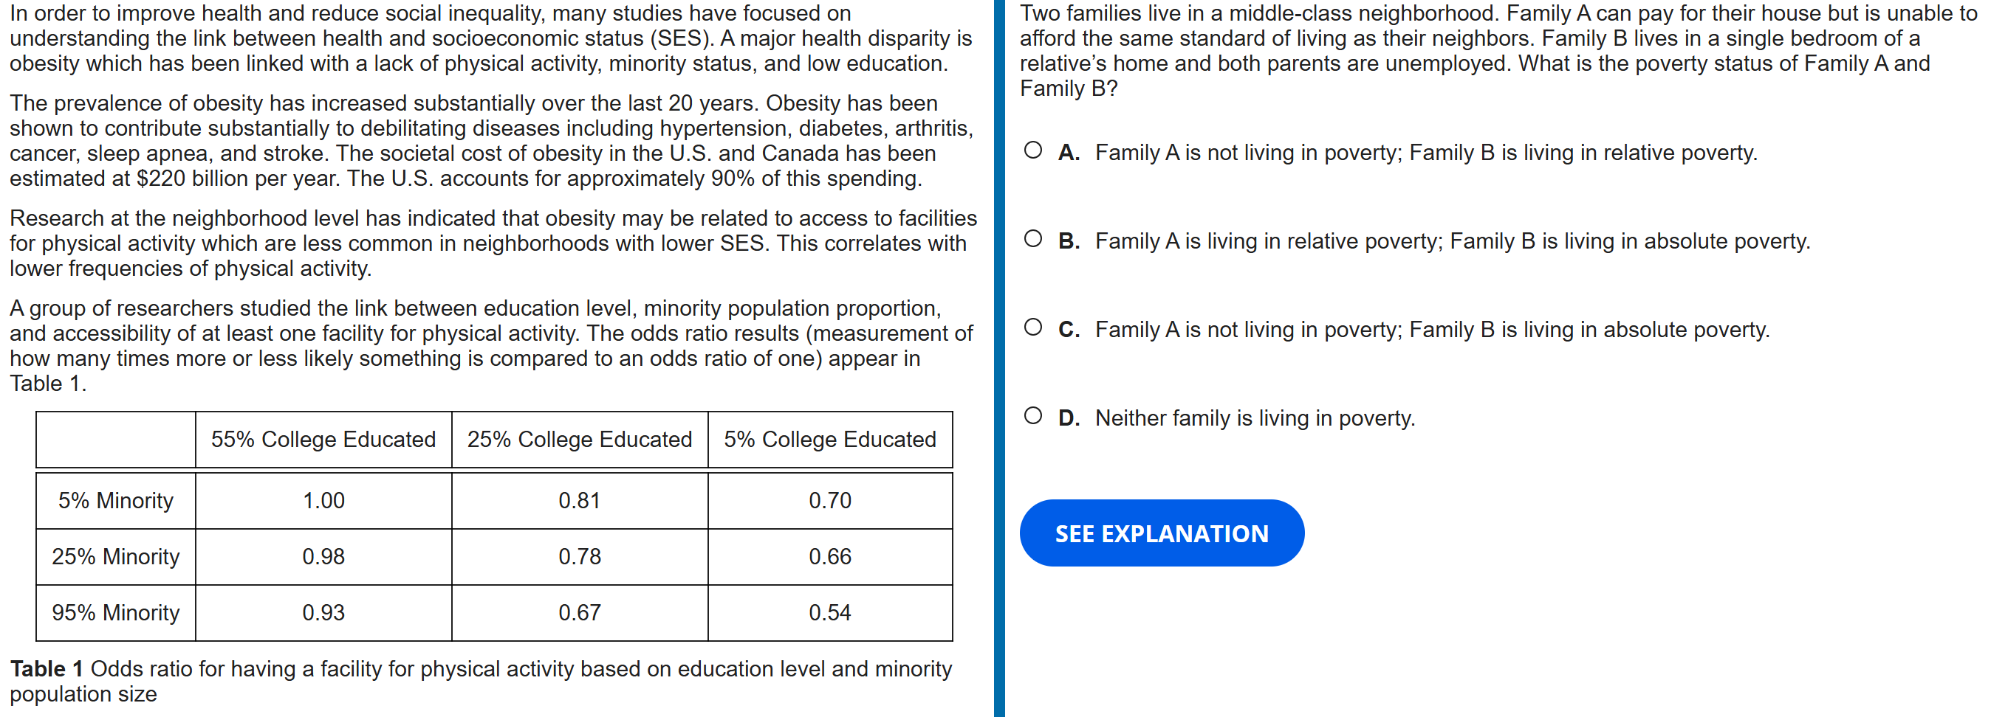Click the "25% Minority" row label

(116, 556)
